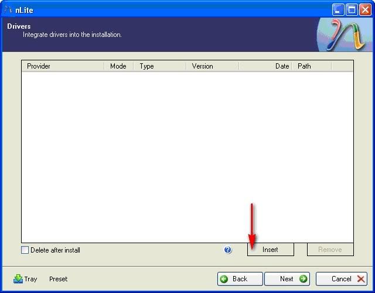
Task: Proceed with the Next button
Action: click(287, 279)
